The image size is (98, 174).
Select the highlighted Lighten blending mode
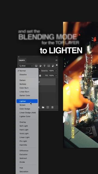[x=27, y=101]
